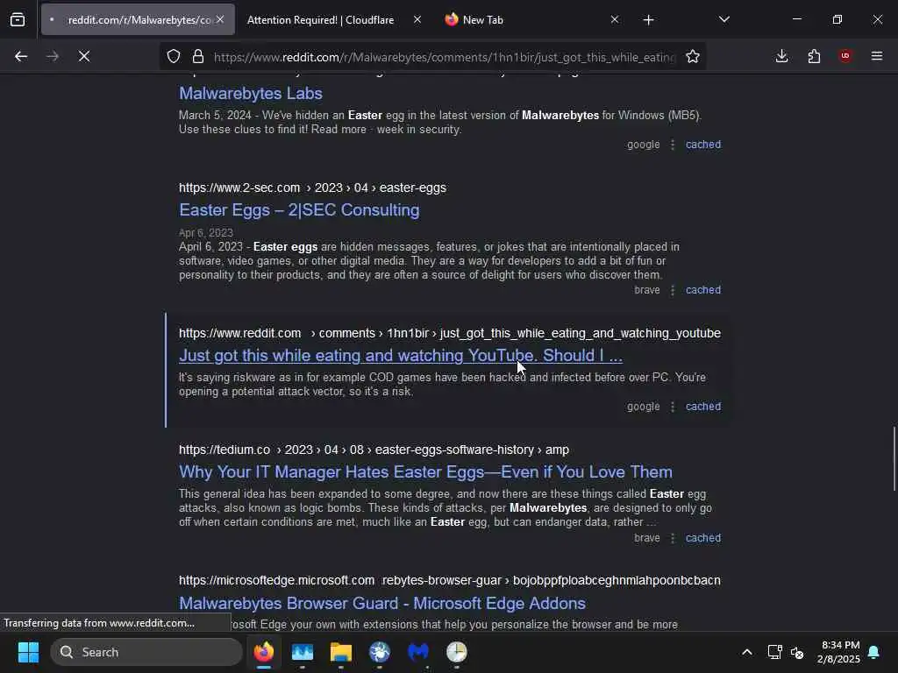Open a new tab with the plus button
898x673 pixels.
(x=648, y=20)
